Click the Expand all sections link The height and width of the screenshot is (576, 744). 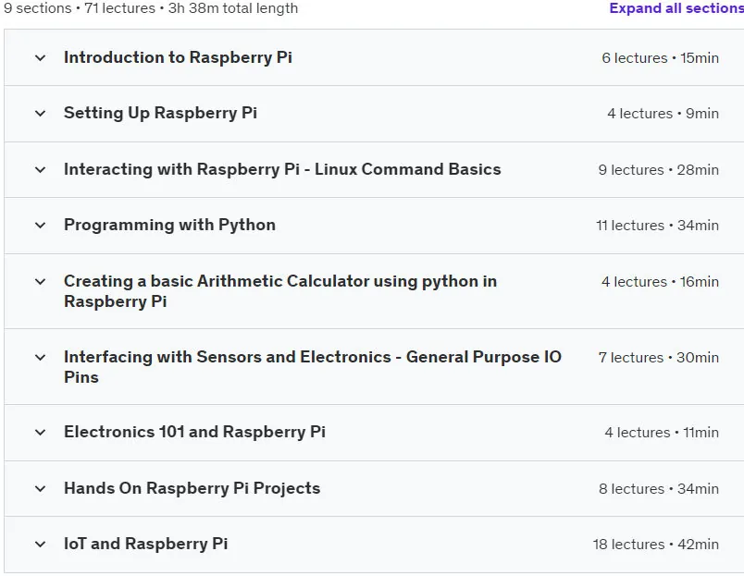click(676, 8)
